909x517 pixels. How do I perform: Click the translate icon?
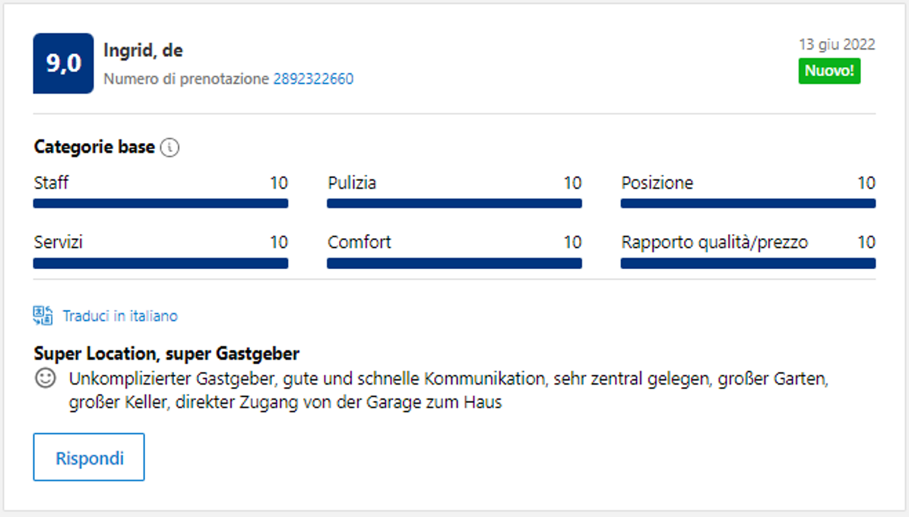[x=43, y=316]
